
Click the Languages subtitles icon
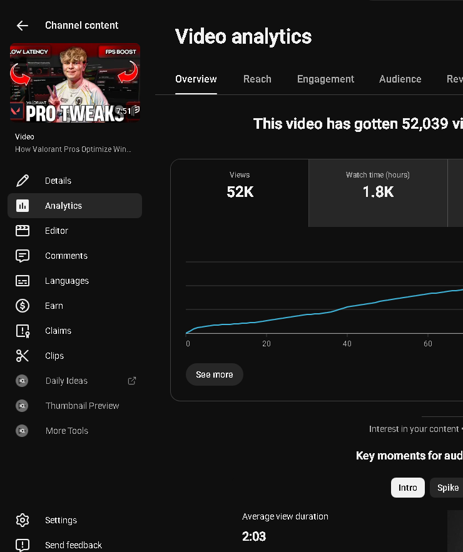click(x=23, y=281)
